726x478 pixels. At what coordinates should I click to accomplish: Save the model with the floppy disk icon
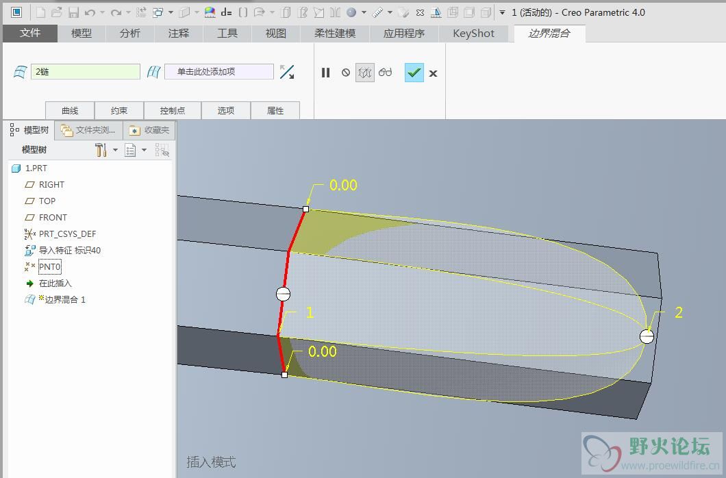(73, 12)
